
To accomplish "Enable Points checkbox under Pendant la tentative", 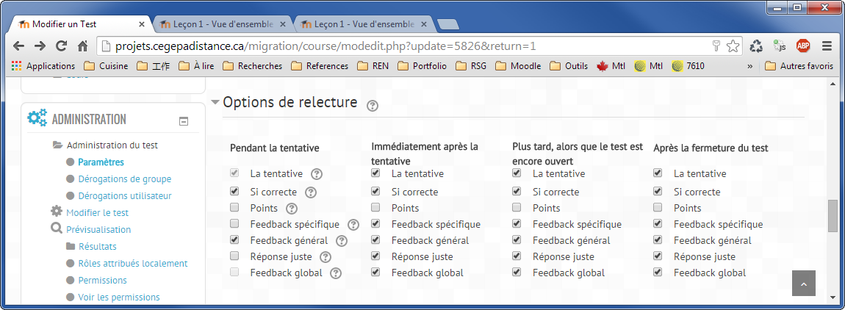I will click(234, 208).
